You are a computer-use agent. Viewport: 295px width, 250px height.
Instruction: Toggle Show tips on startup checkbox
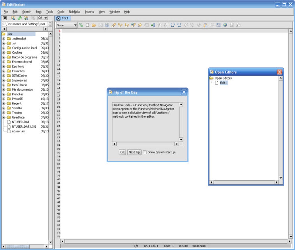(x=145, y=152)
